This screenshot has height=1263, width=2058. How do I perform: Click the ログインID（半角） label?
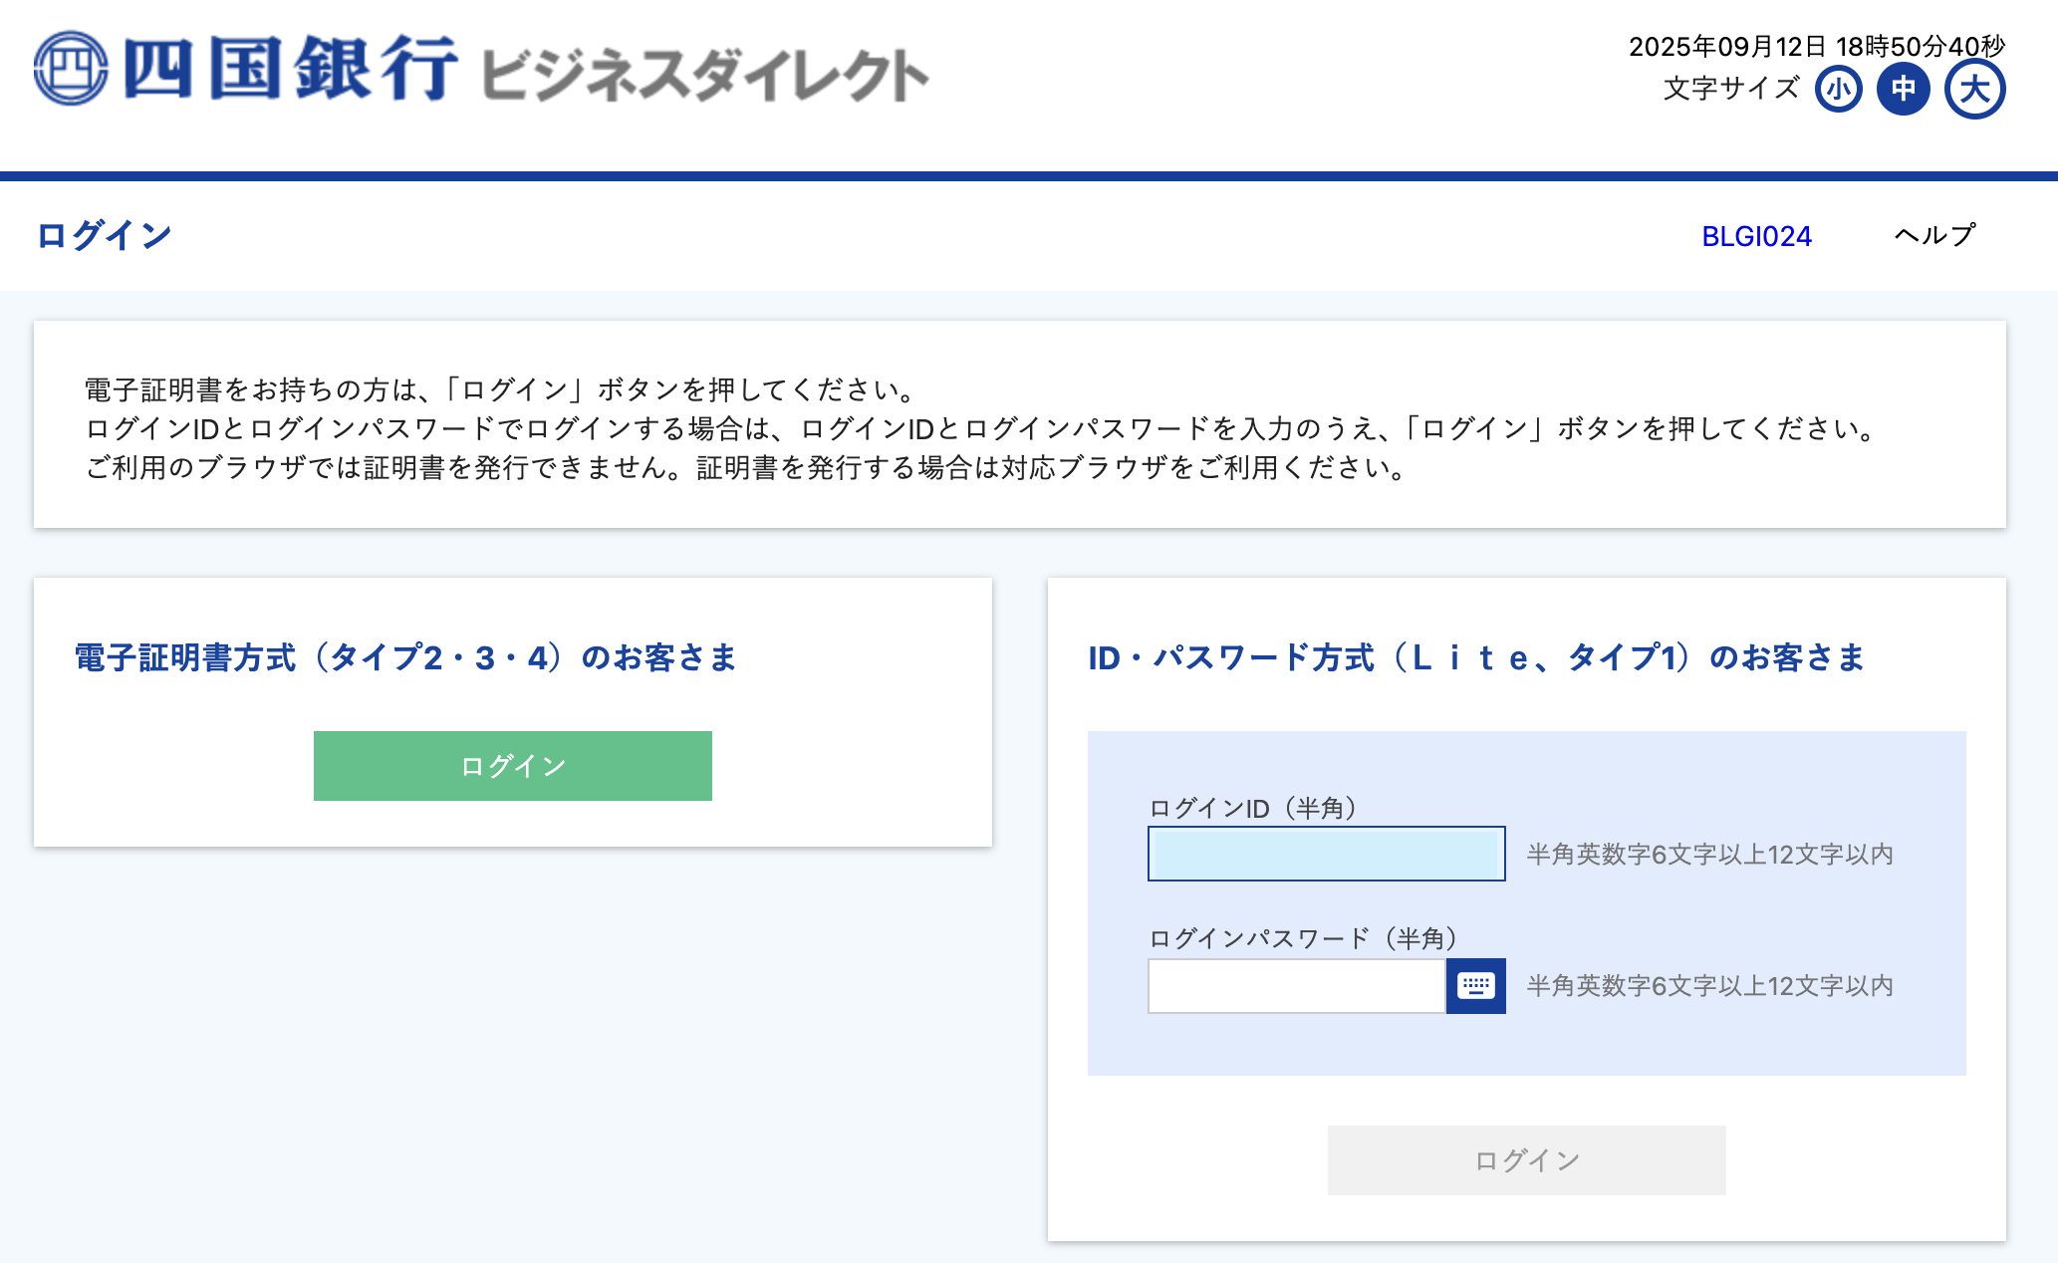tap(1253, 808)
